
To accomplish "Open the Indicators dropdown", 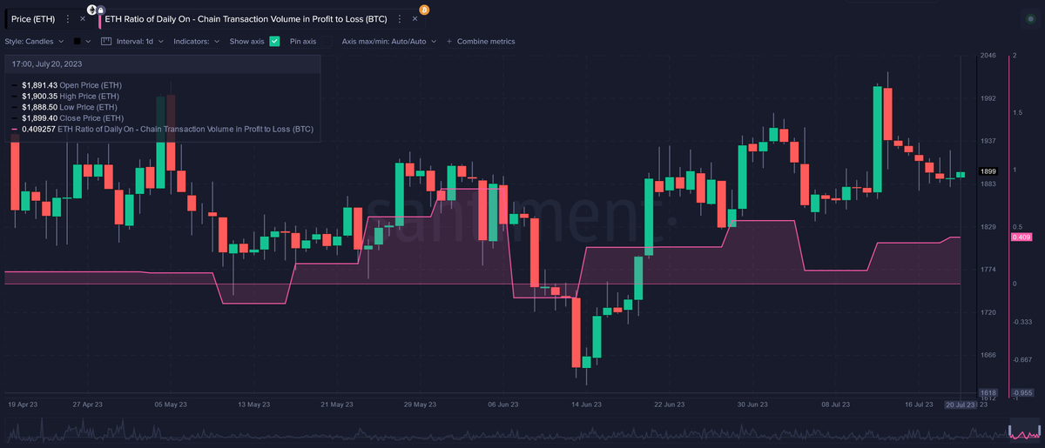I will (x=197, y=41).
